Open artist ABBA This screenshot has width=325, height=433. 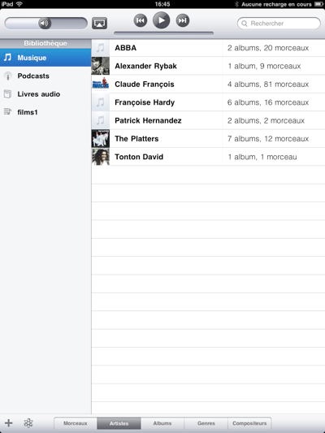click(208, 48)
